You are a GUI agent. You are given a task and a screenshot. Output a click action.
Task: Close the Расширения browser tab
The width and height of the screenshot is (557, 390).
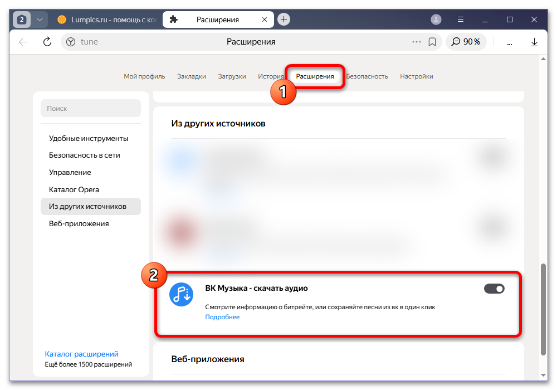[264, 19]
